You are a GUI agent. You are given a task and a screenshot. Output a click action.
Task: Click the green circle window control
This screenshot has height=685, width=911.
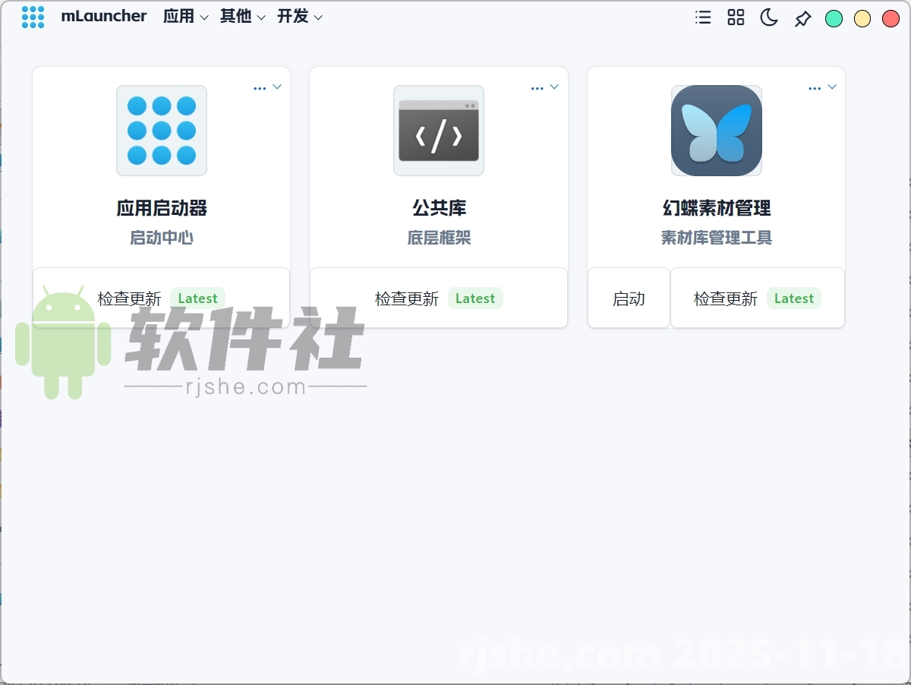(834, 18)
